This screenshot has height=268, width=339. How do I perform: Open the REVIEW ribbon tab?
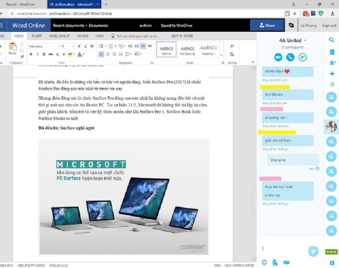click(x=83, y=36)
